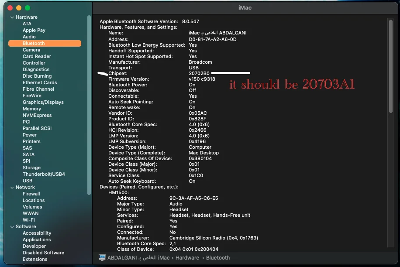Click the sidebar scrollbar thumb

(x=89, y=105)
